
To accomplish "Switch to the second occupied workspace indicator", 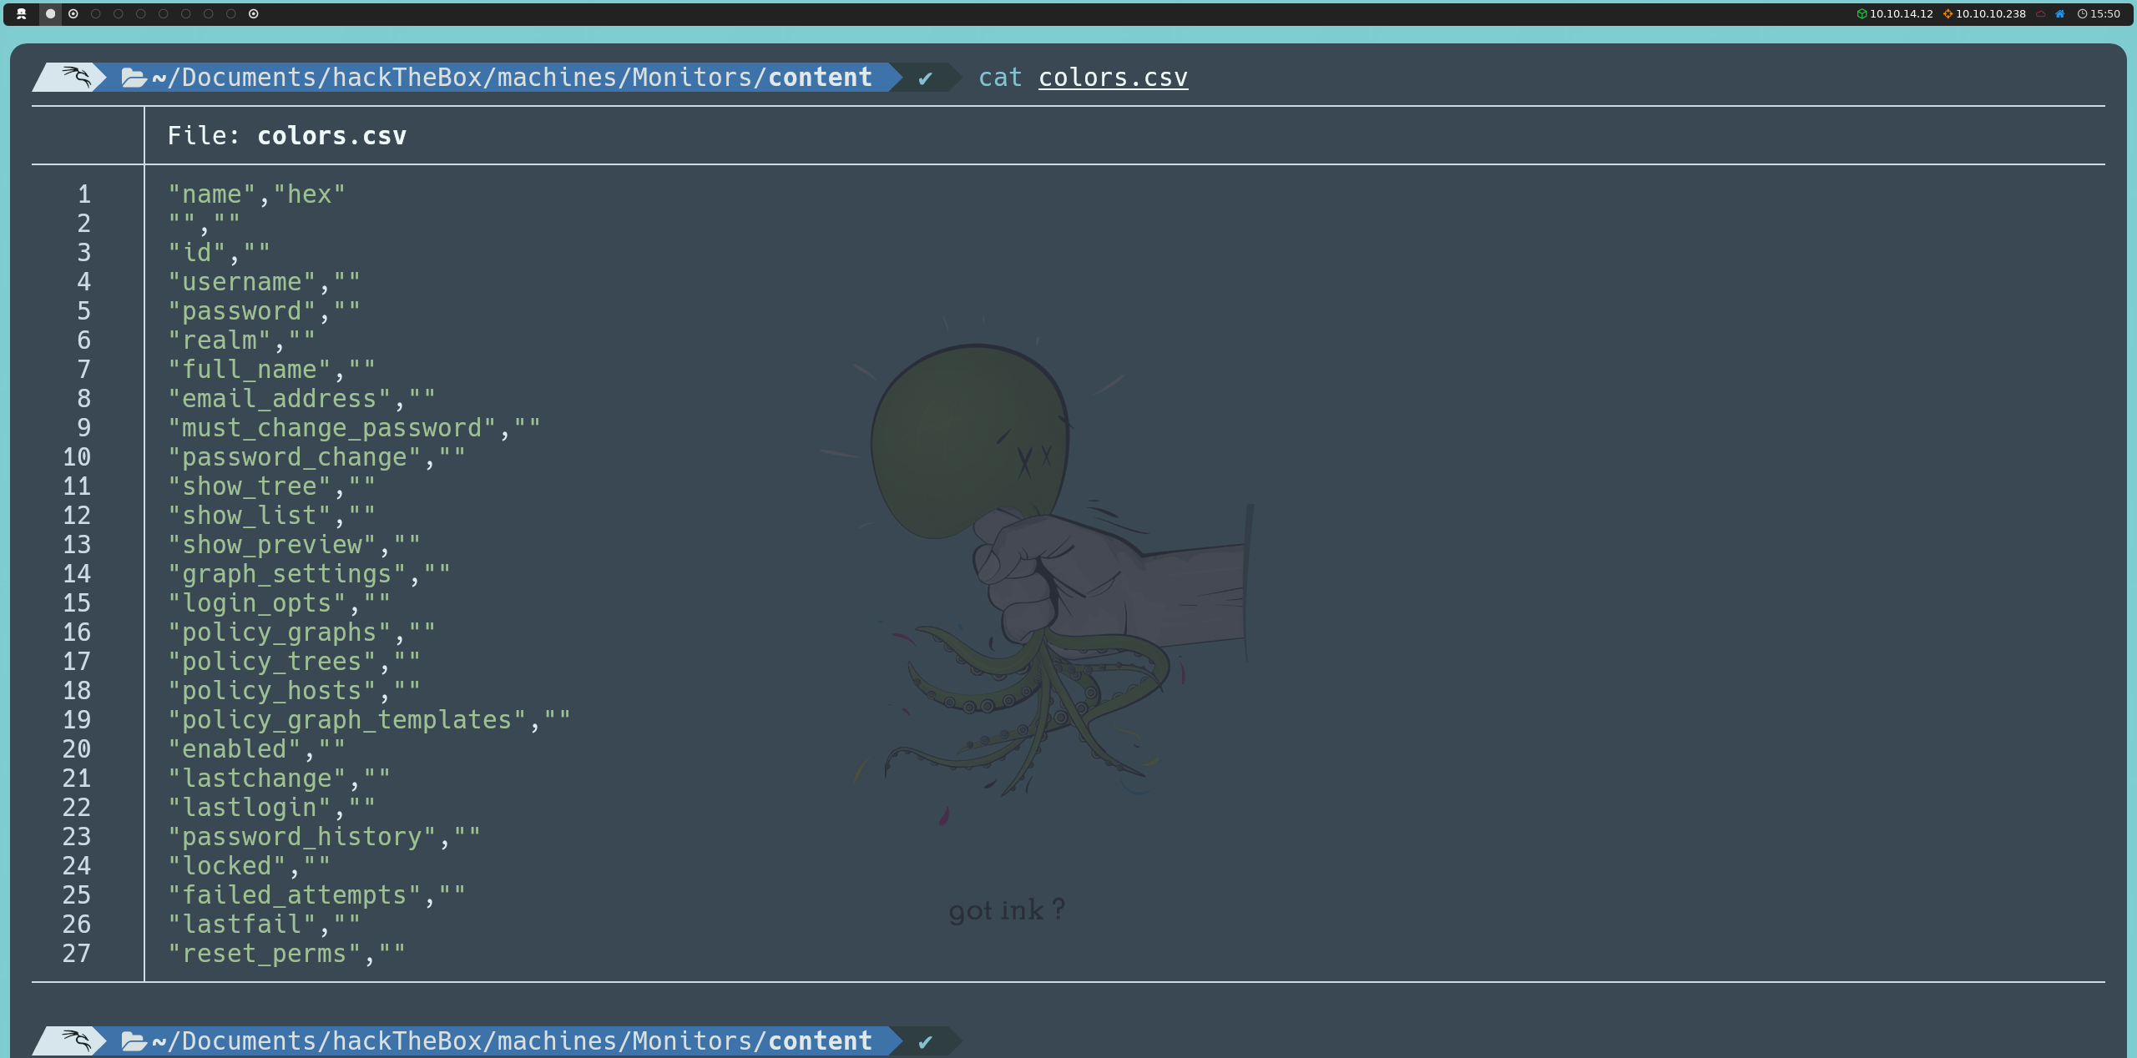I will (73, 13).
